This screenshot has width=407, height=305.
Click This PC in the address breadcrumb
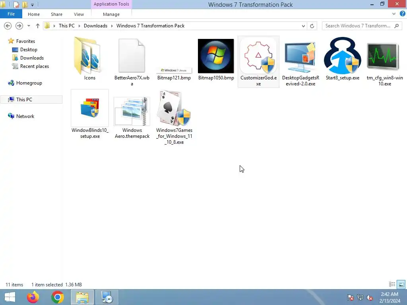pos(67,26)
